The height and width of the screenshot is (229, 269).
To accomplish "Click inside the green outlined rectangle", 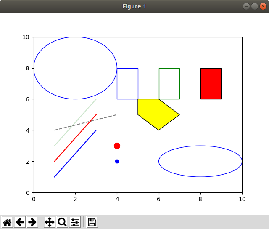I will [x=169, y=84].
